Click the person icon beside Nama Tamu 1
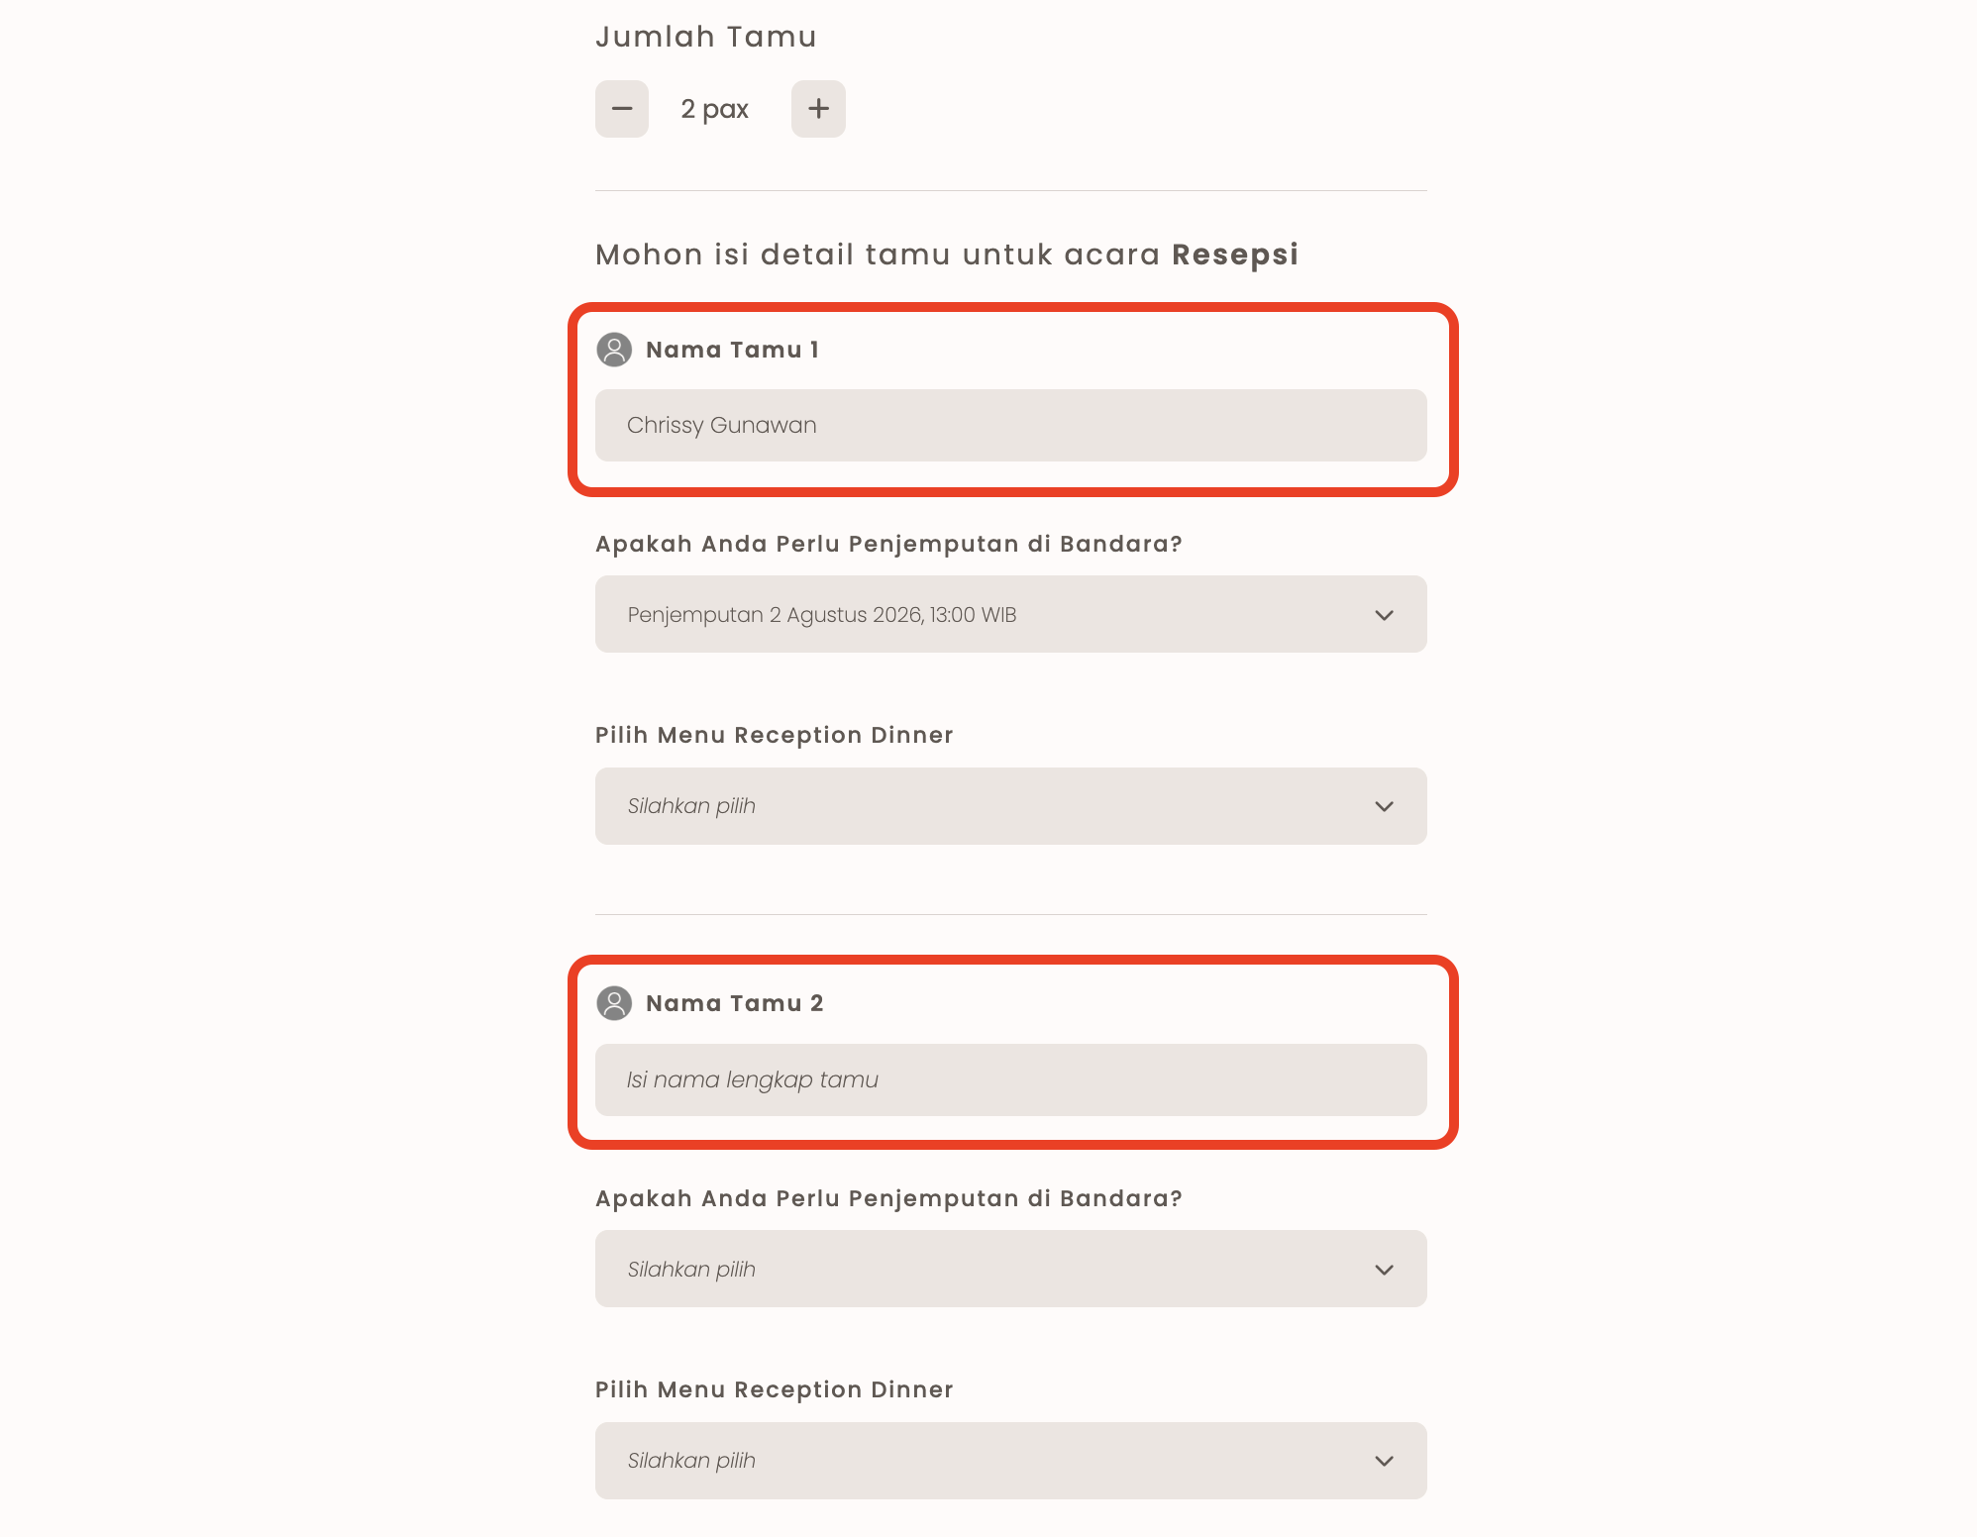 [x=614, y=350]
